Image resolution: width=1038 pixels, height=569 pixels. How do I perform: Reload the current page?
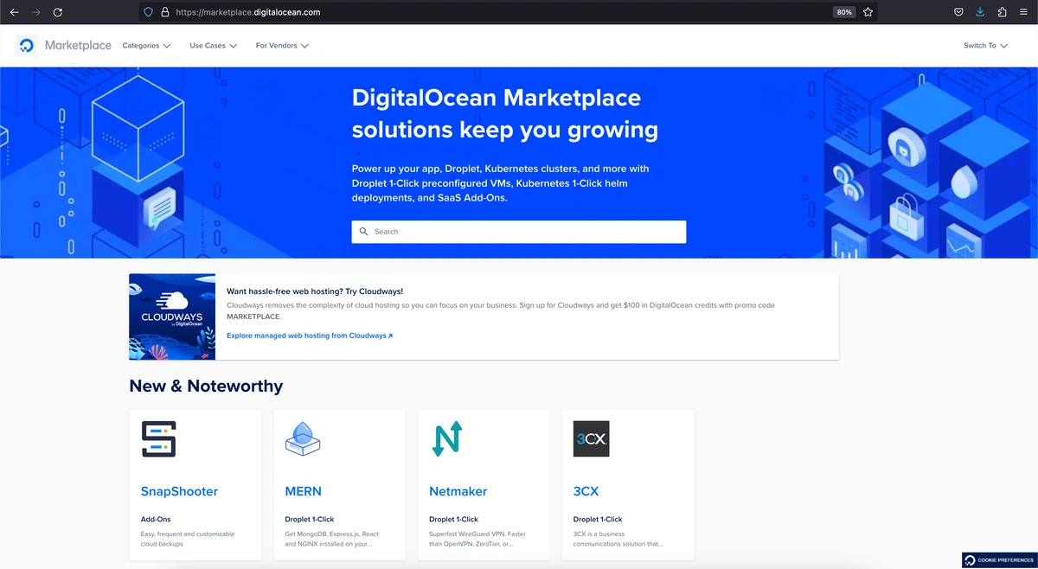tap(57, 12)
